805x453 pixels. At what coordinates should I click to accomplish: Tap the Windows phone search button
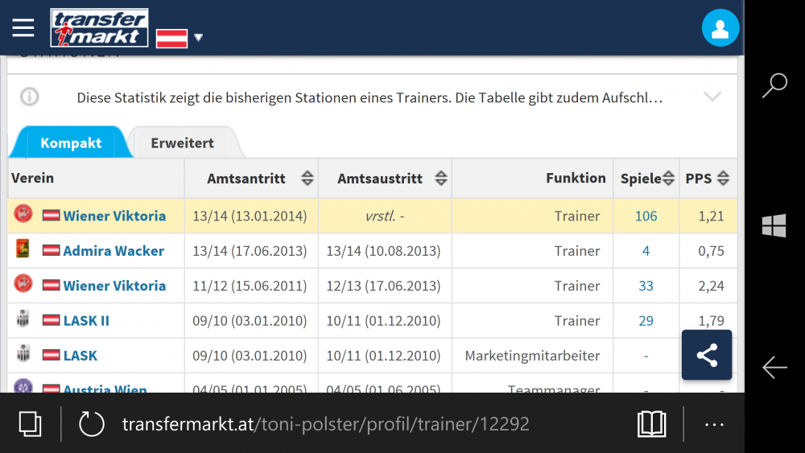coord(774,85)
